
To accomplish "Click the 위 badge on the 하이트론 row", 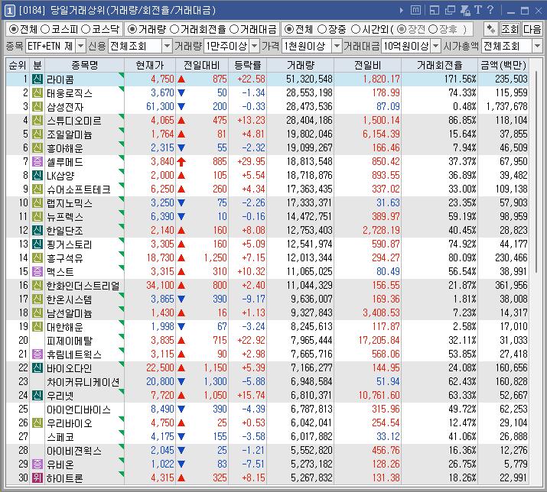I will click(x=37, y=477).
